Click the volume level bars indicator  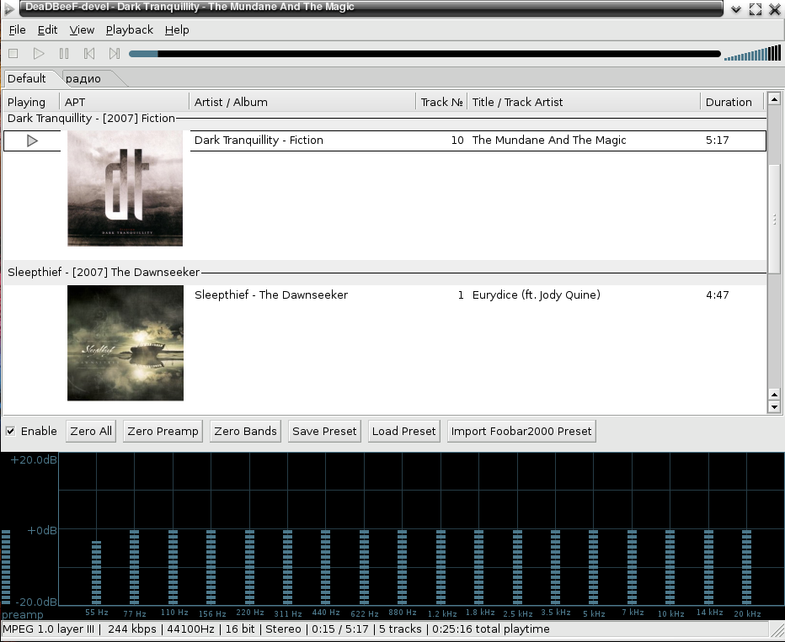point(754,53)
